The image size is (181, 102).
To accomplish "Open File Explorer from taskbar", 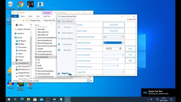I will [28, 99].
